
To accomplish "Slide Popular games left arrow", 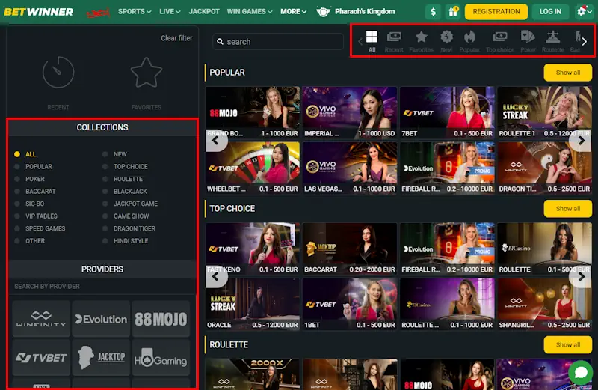I will coord(216,140).
